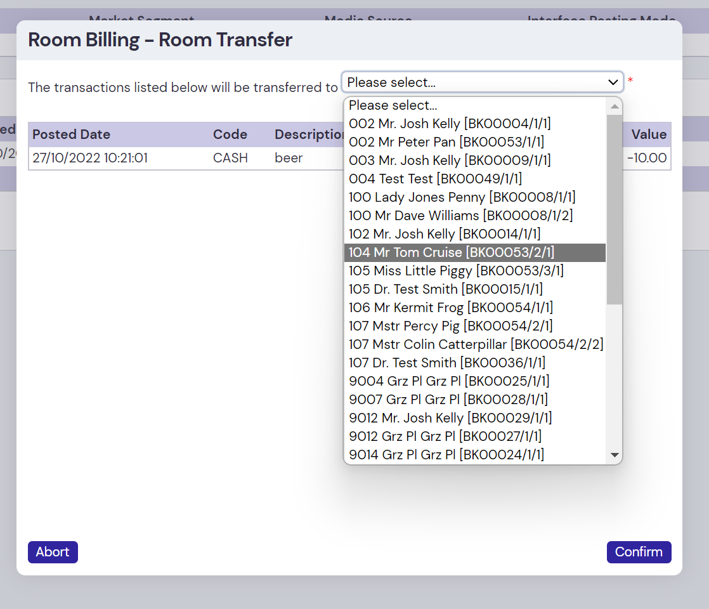Pick 107 Mstr Percy Pig option
The image size is (709, 609).
(450, 326)
